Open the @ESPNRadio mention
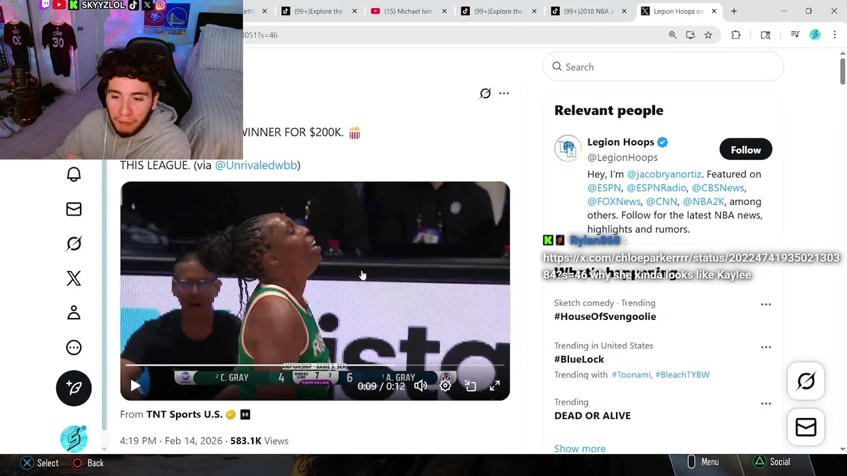Screen dimensions: 847x476 point(656,188)
